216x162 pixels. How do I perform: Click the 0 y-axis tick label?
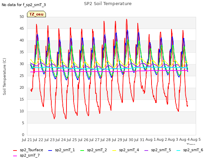pyautogui.click(x=23, y=135)
